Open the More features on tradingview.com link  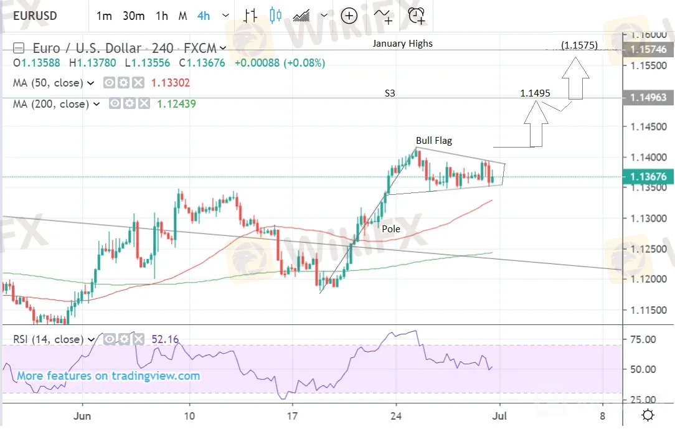click(x=108, y=376)
